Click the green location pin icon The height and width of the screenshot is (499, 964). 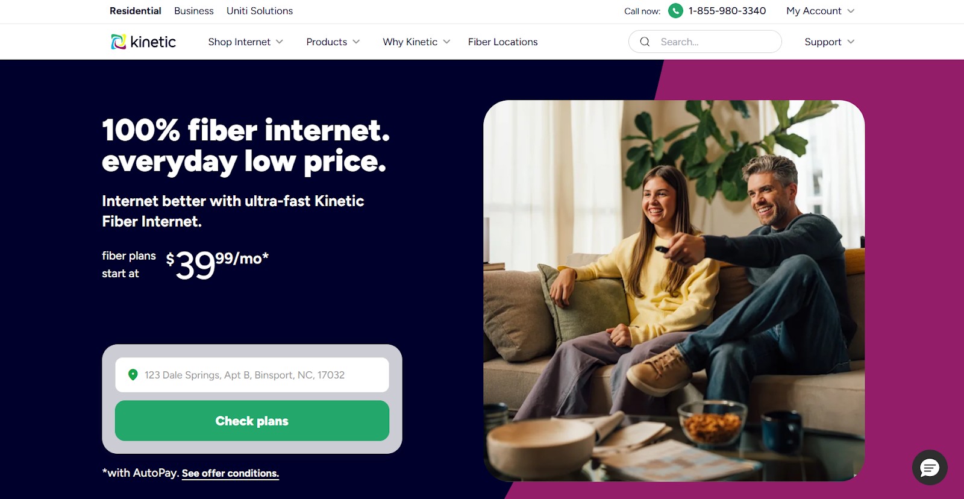point(133,375)
